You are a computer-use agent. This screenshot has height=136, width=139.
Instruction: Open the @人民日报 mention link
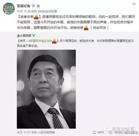pos(24,36)
